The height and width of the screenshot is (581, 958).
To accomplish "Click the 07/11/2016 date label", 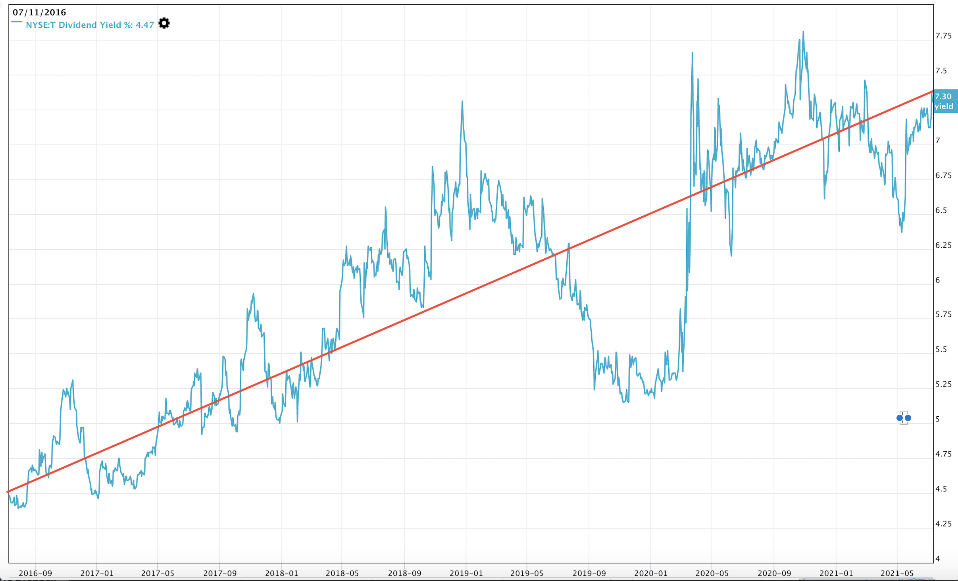I will click(39, 12).
